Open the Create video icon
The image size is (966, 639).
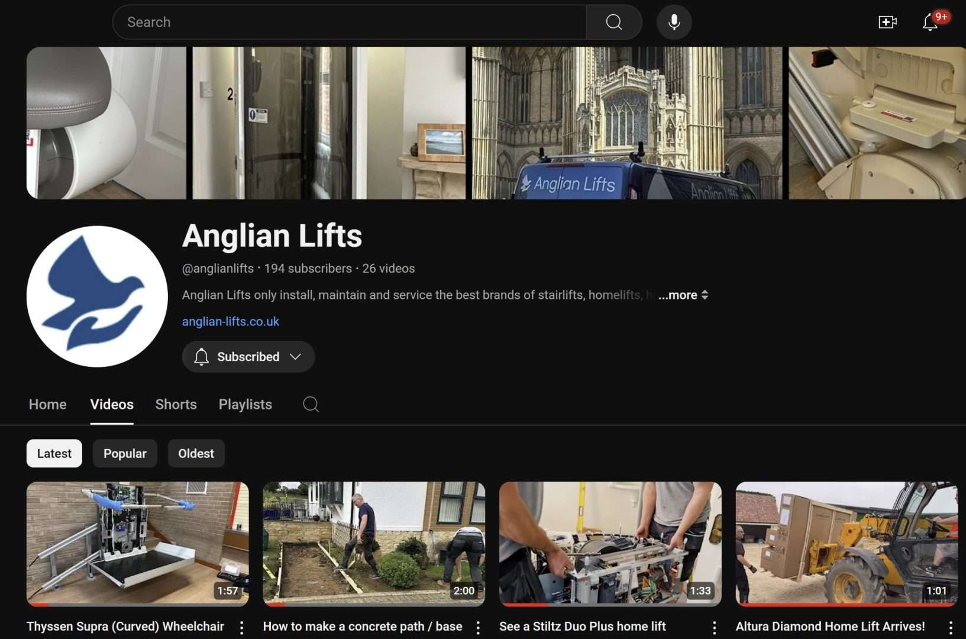[x=887, y=22]
